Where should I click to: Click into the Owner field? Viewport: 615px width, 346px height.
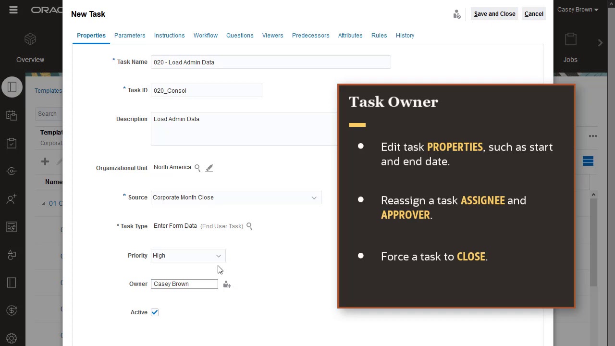[184, 284]
